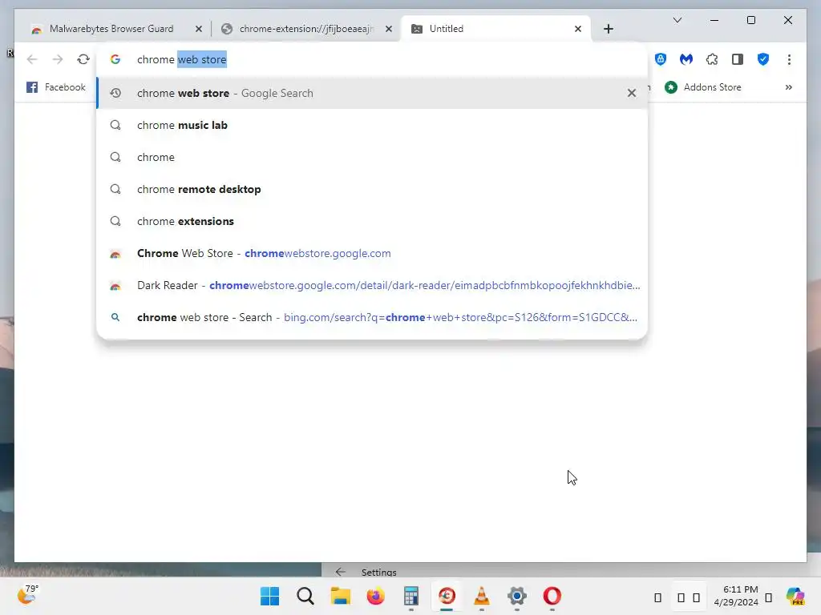Open the Extensions puzzle-piece menu
The width and height of the screenshot is (821, 615).
[x=712, y=59]
